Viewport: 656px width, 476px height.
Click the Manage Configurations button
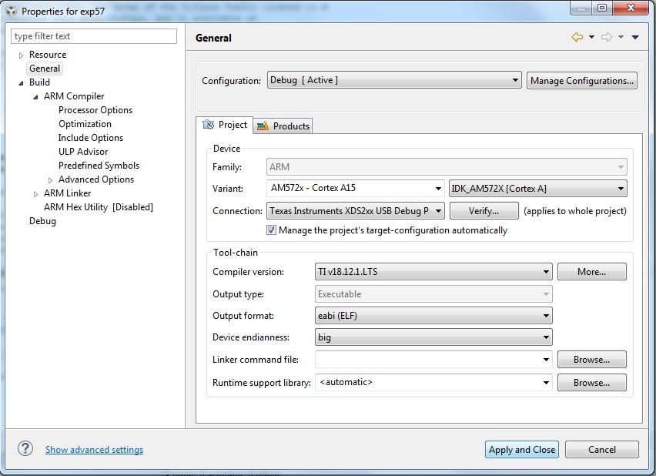pyautogui.click(x=581, y=80)
